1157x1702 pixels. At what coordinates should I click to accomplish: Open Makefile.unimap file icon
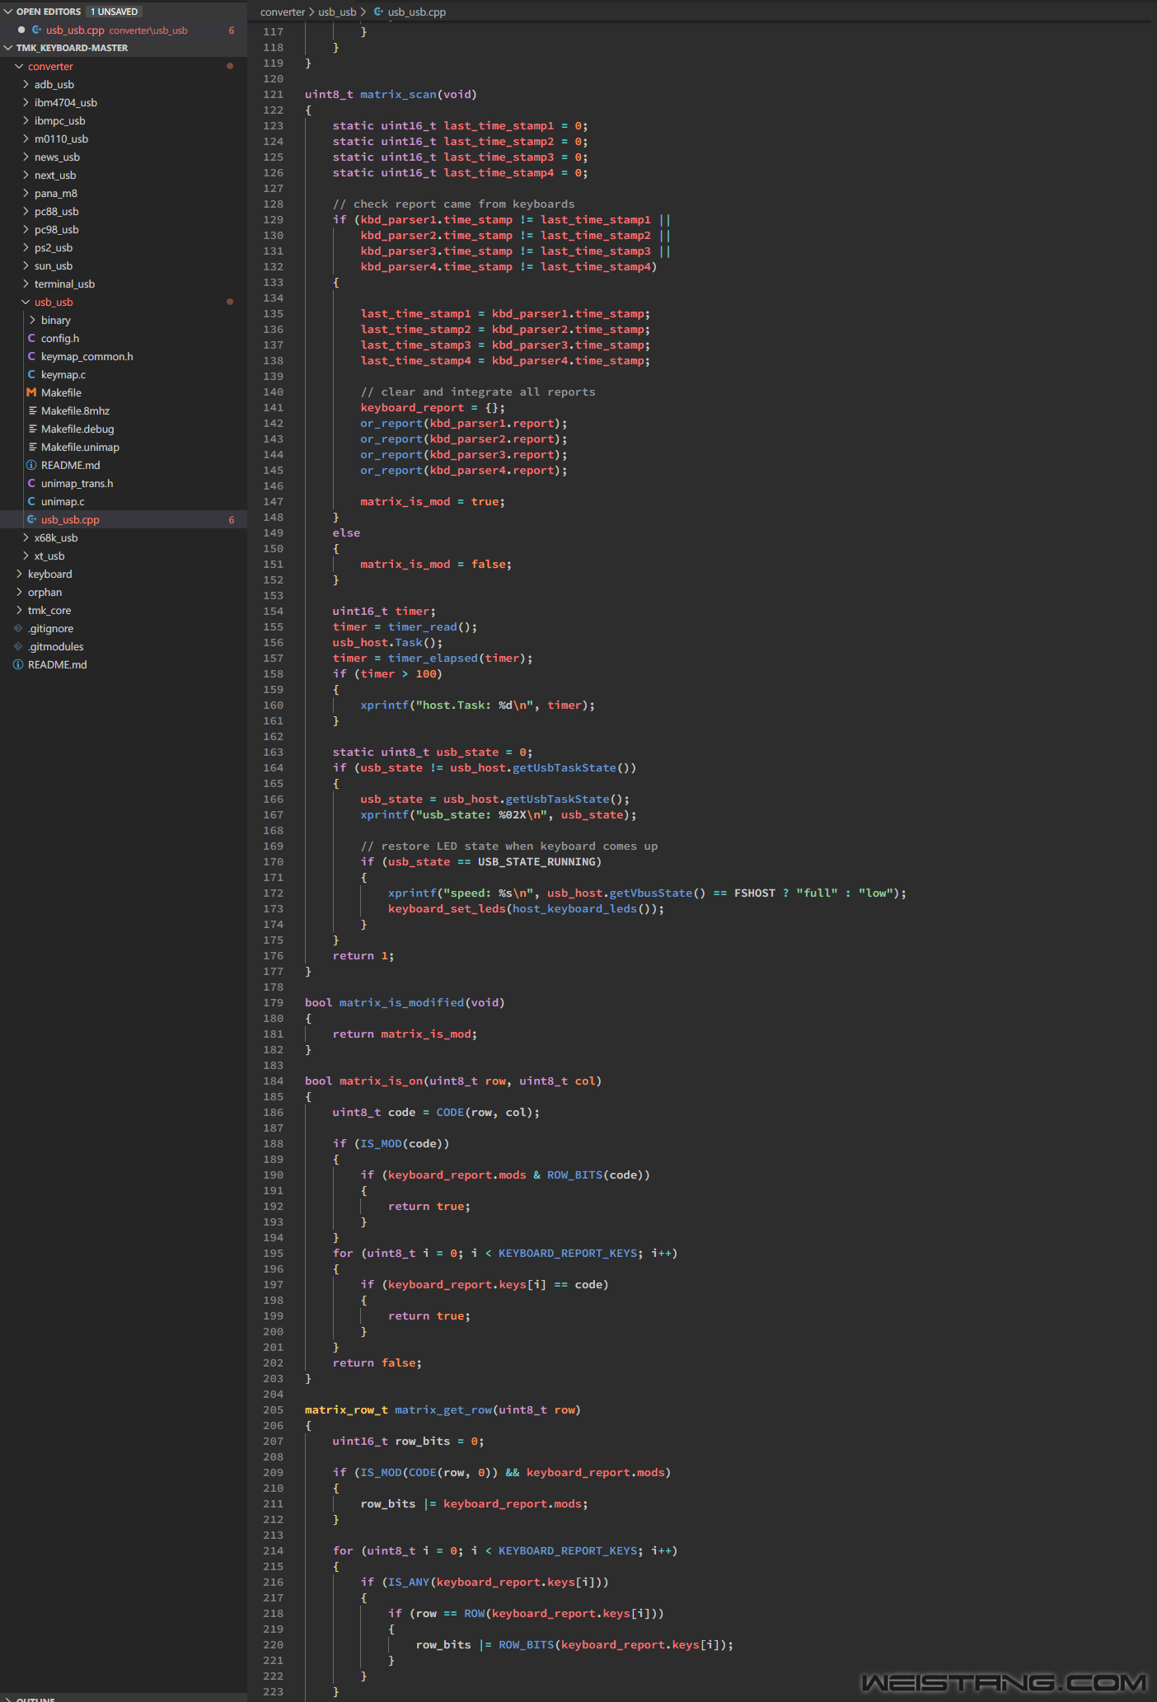point(31,447)
